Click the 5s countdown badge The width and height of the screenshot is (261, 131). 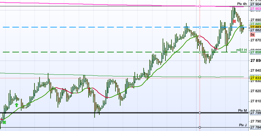coord(252,34)
